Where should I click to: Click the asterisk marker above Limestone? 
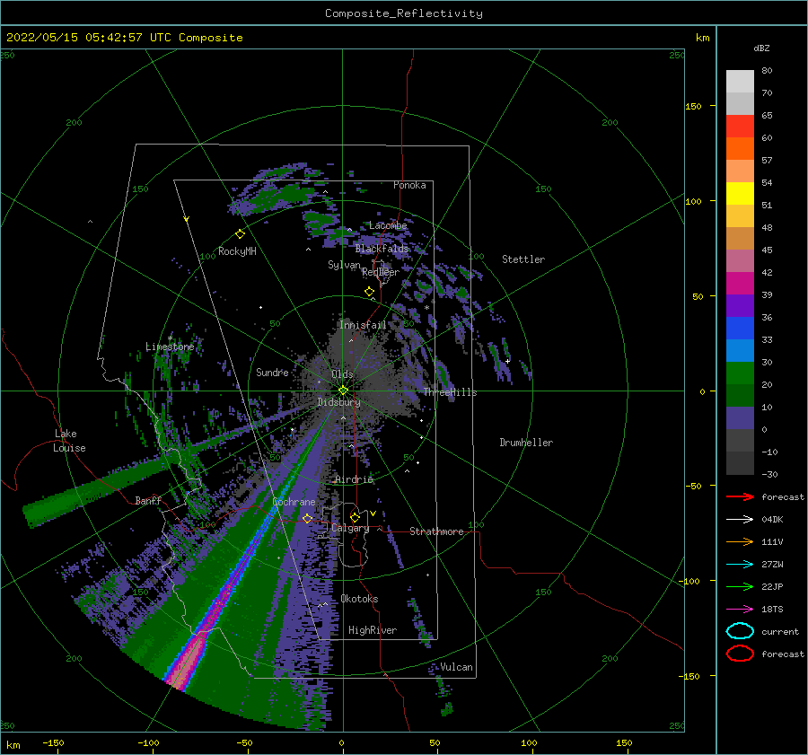click(x=170, y=338)
